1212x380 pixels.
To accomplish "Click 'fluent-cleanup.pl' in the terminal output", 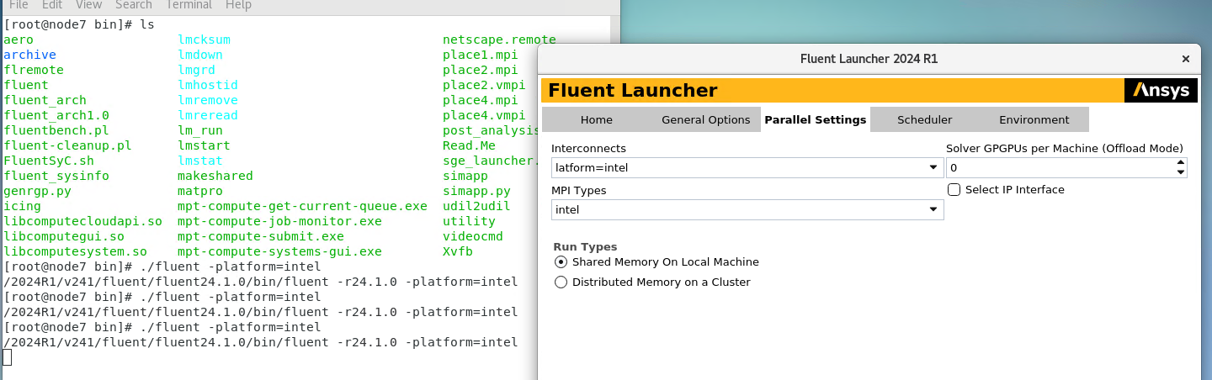I will (67, 145).
